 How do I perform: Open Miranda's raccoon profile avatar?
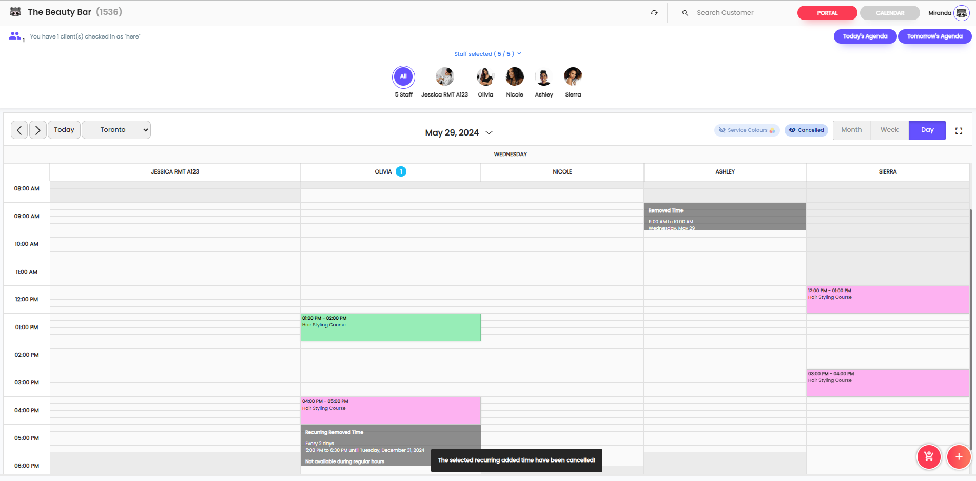(961, 13)
